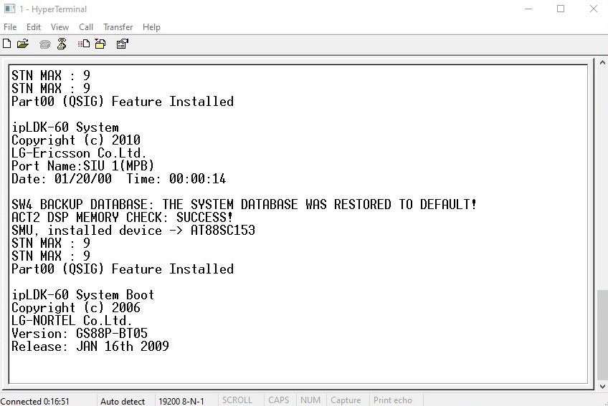Click the Send file toolbar icon

[83, 44]
